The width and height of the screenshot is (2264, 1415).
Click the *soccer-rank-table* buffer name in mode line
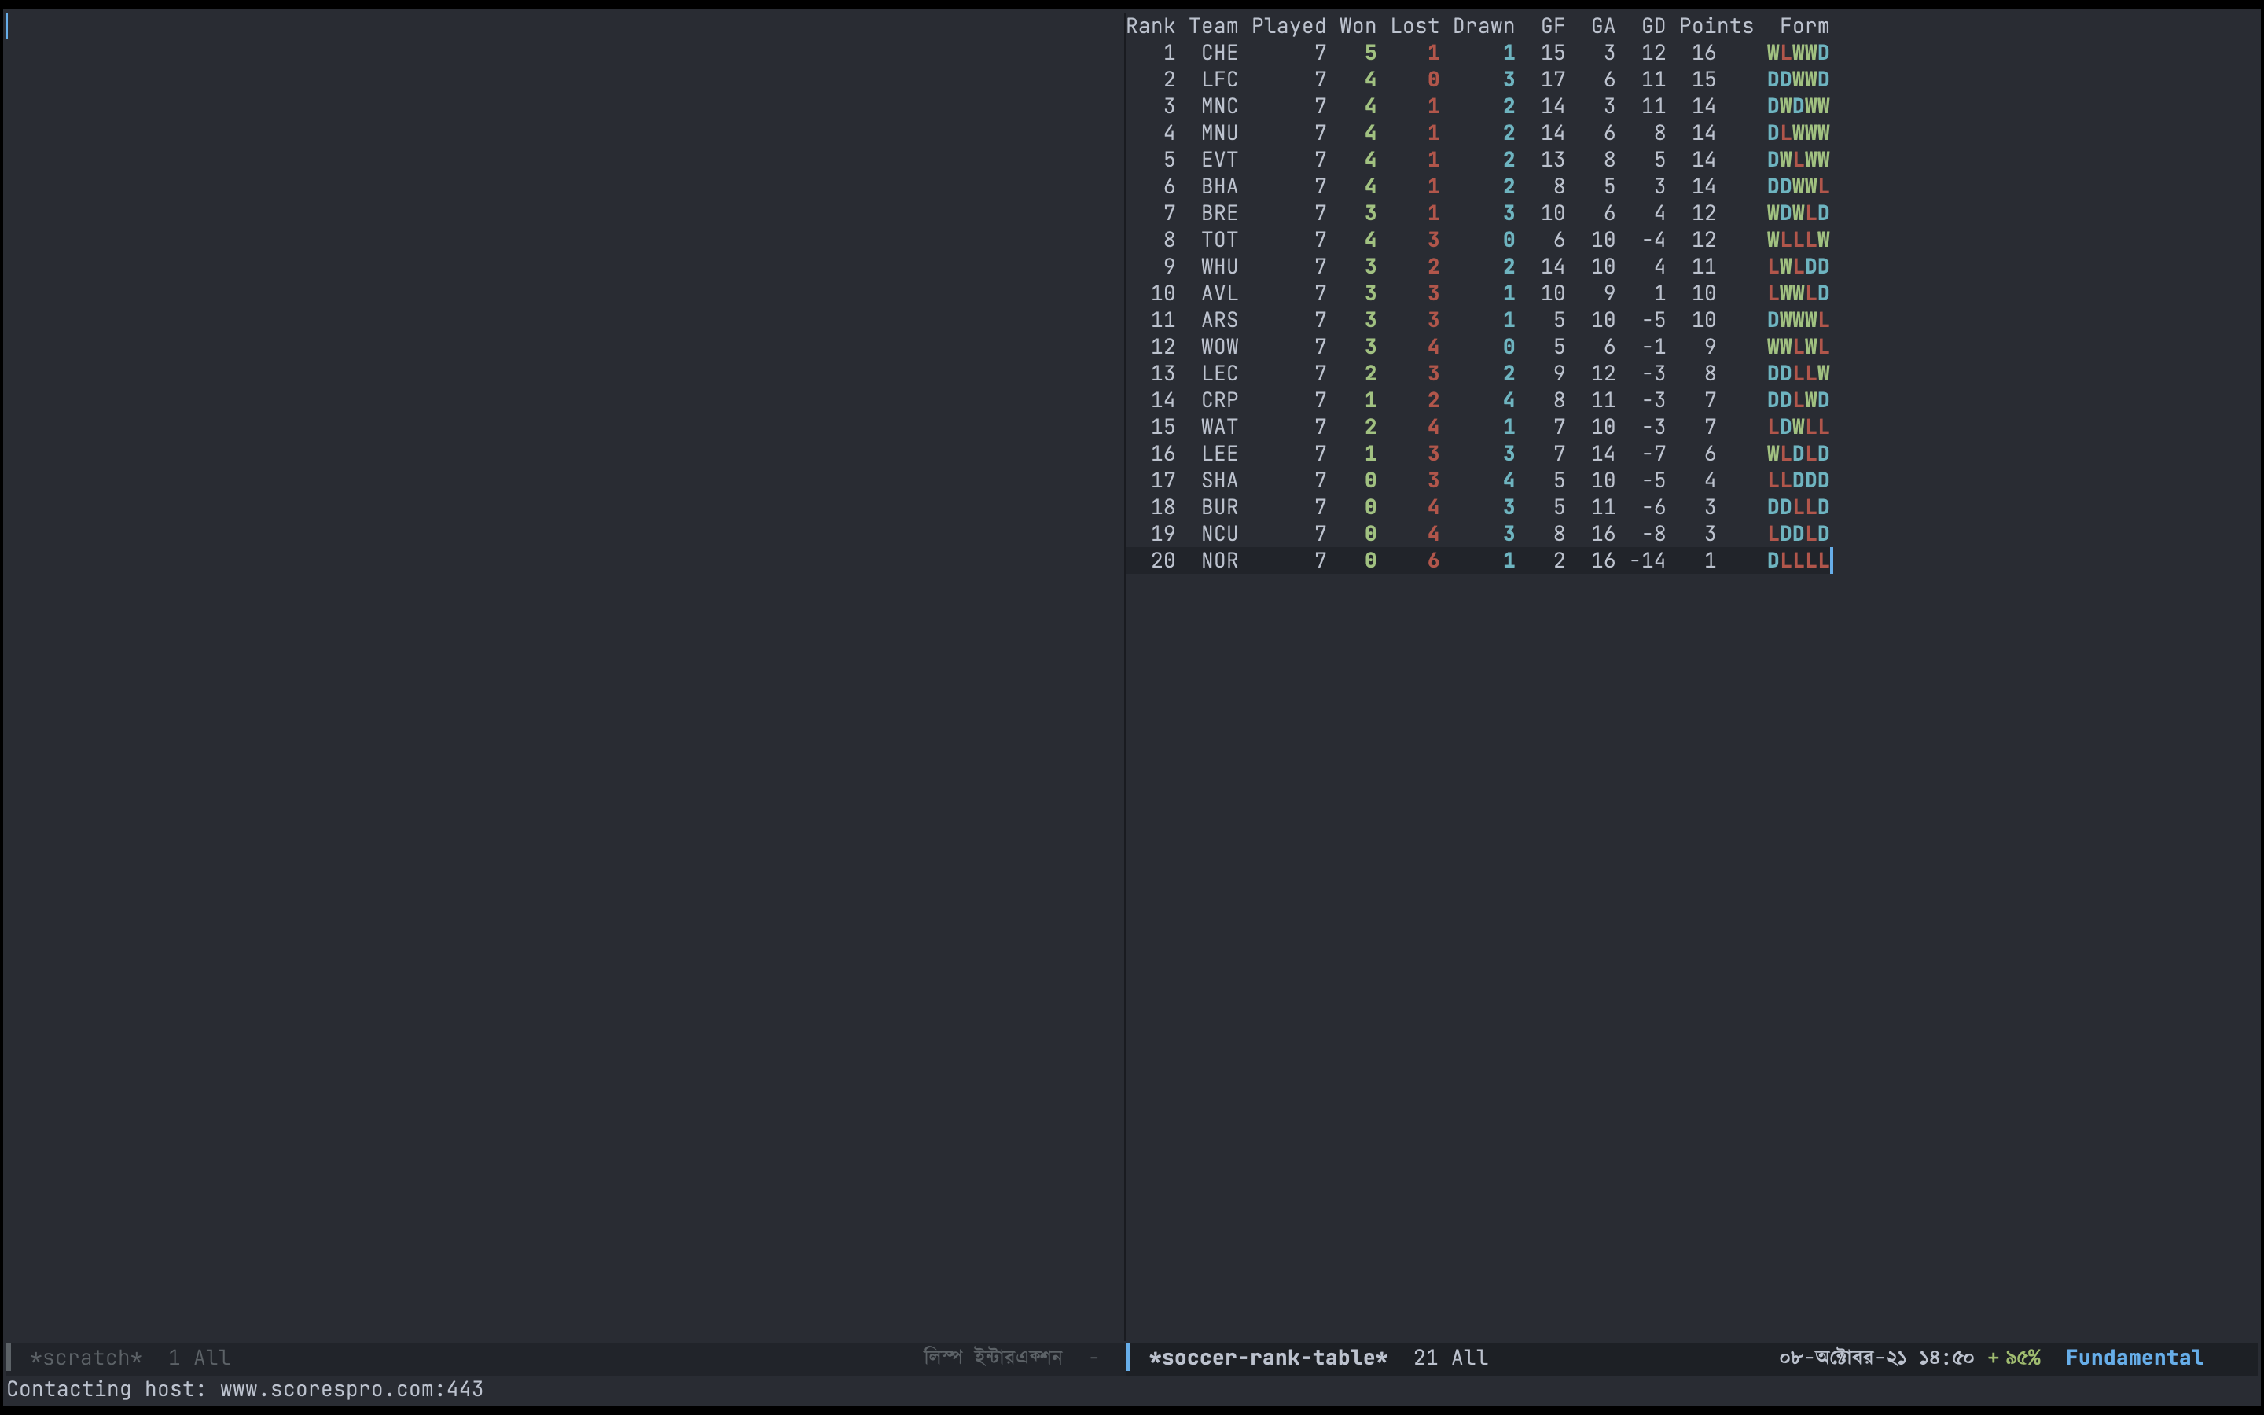1268,1357
